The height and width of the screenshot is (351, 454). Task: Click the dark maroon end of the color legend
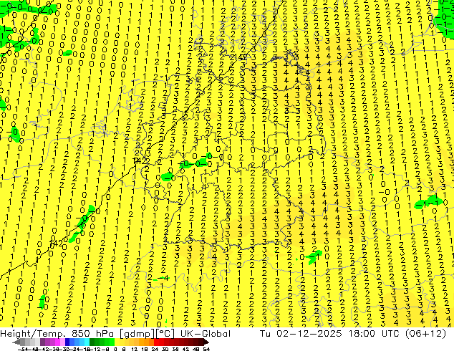click(x=204, y=342)
